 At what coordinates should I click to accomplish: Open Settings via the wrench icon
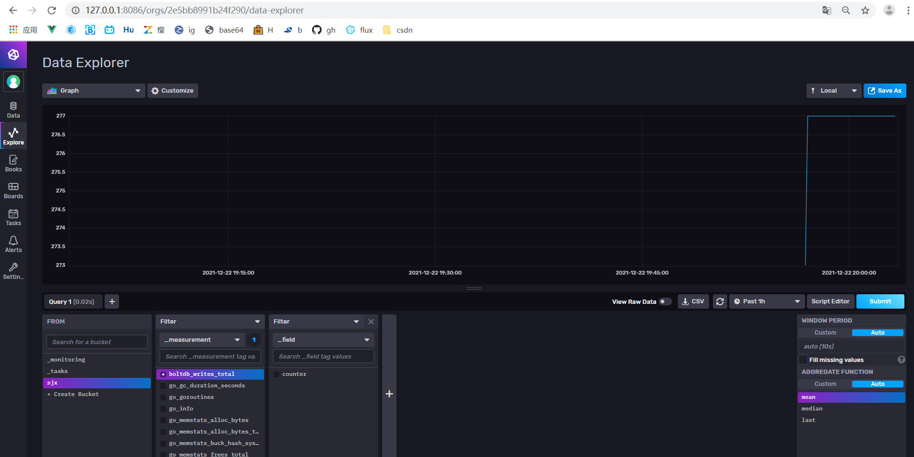click(x=13, y=270)
